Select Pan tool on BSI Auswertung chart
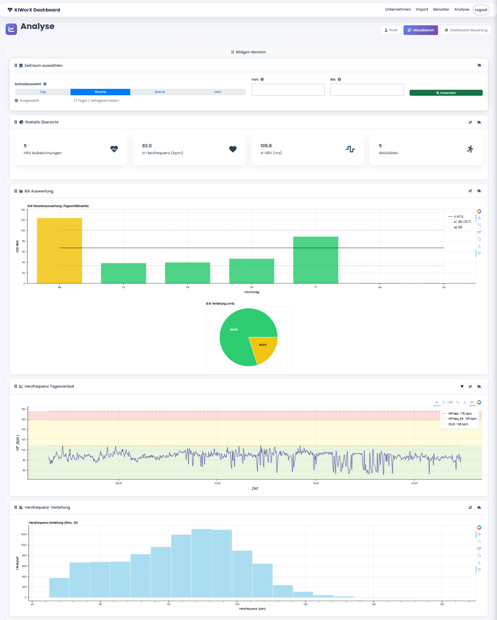The height and width of the screenshot is (620, 497). pyautogui.click(x=479, y=218)
